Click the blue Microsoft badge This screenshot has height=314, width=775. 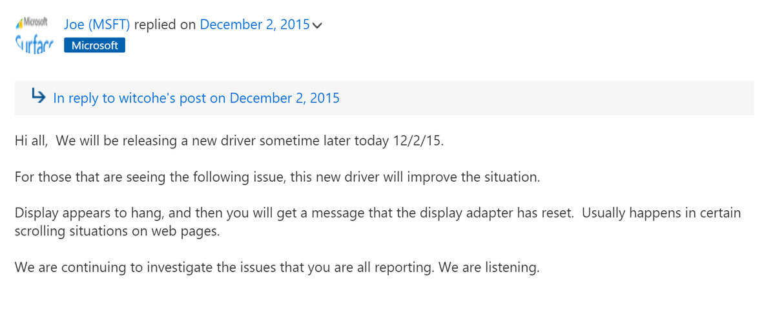(x=94, y=46)
